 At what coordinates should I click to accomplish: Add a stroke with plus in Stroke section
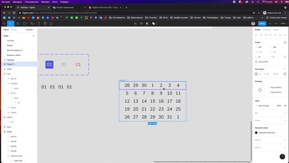pos(285,120)
